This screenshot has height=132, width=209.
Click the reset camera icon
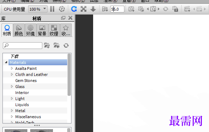pyautogui.click(x=166, y=9)
